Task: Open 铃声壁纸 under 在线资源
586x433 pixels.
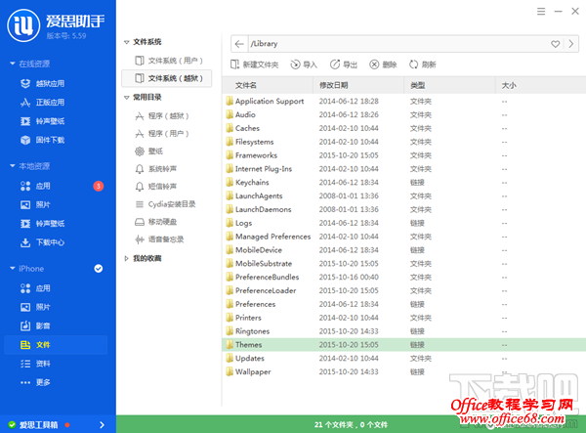Action: [x=42, y=121]
